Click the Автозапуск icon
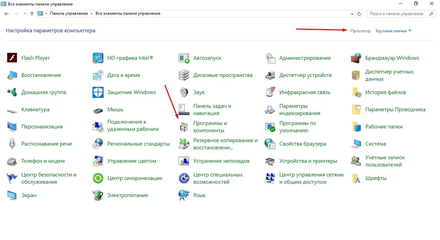The width and height of the screenshot is (440, 240). pos(184,58)
